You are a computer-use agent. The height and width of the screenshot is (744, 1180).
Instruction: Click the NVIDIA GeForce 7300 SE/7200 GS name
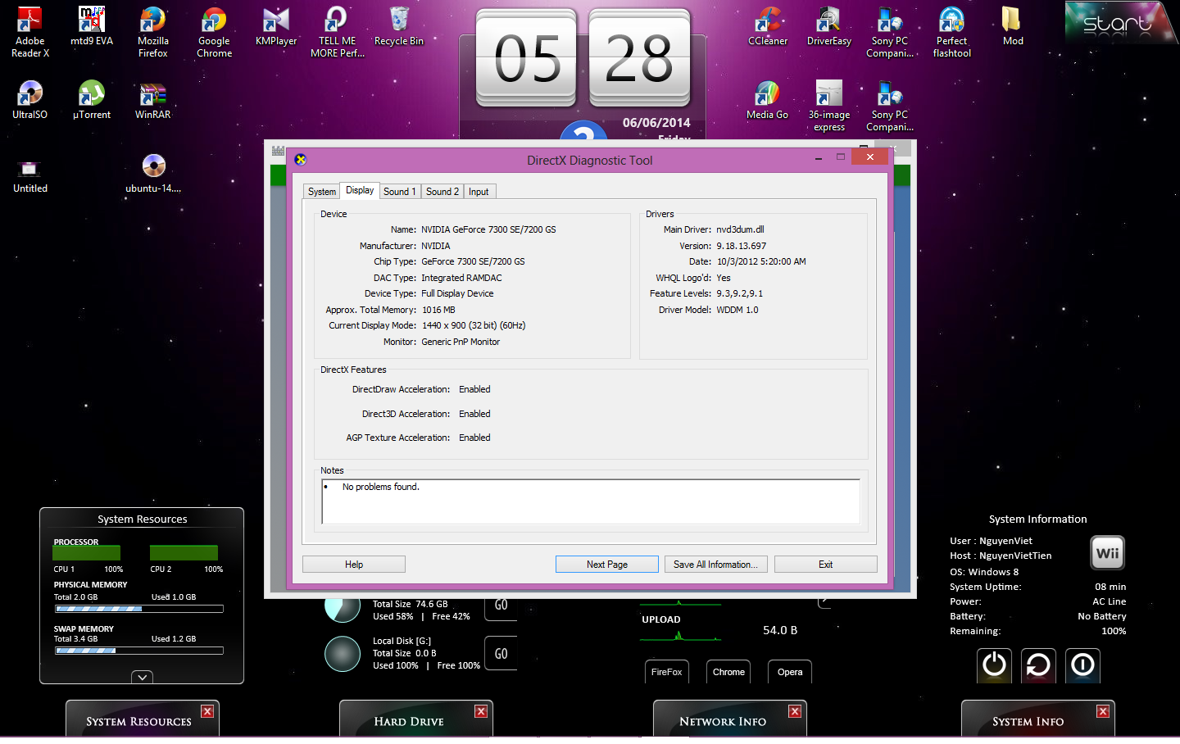click(488, 229)
